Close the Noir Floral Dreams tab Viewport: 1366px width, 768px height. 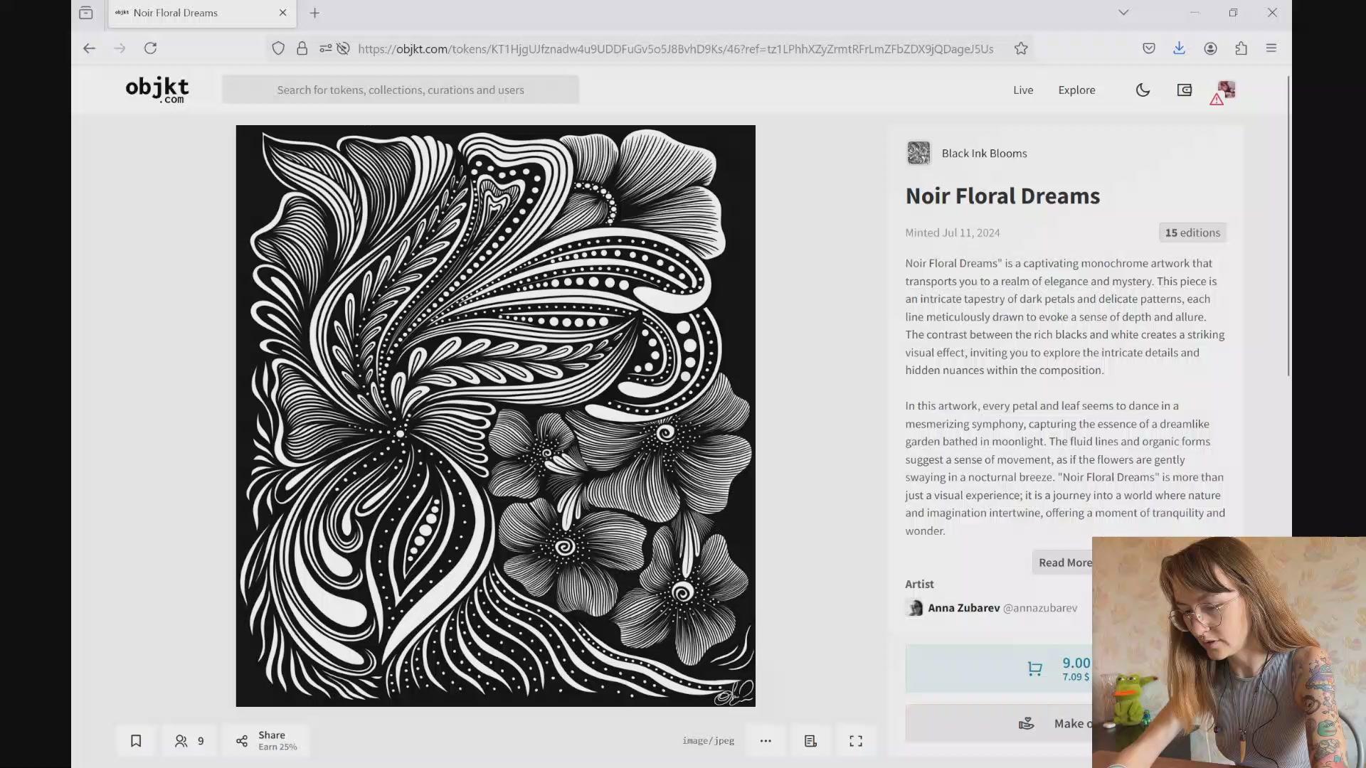[282, 13]
